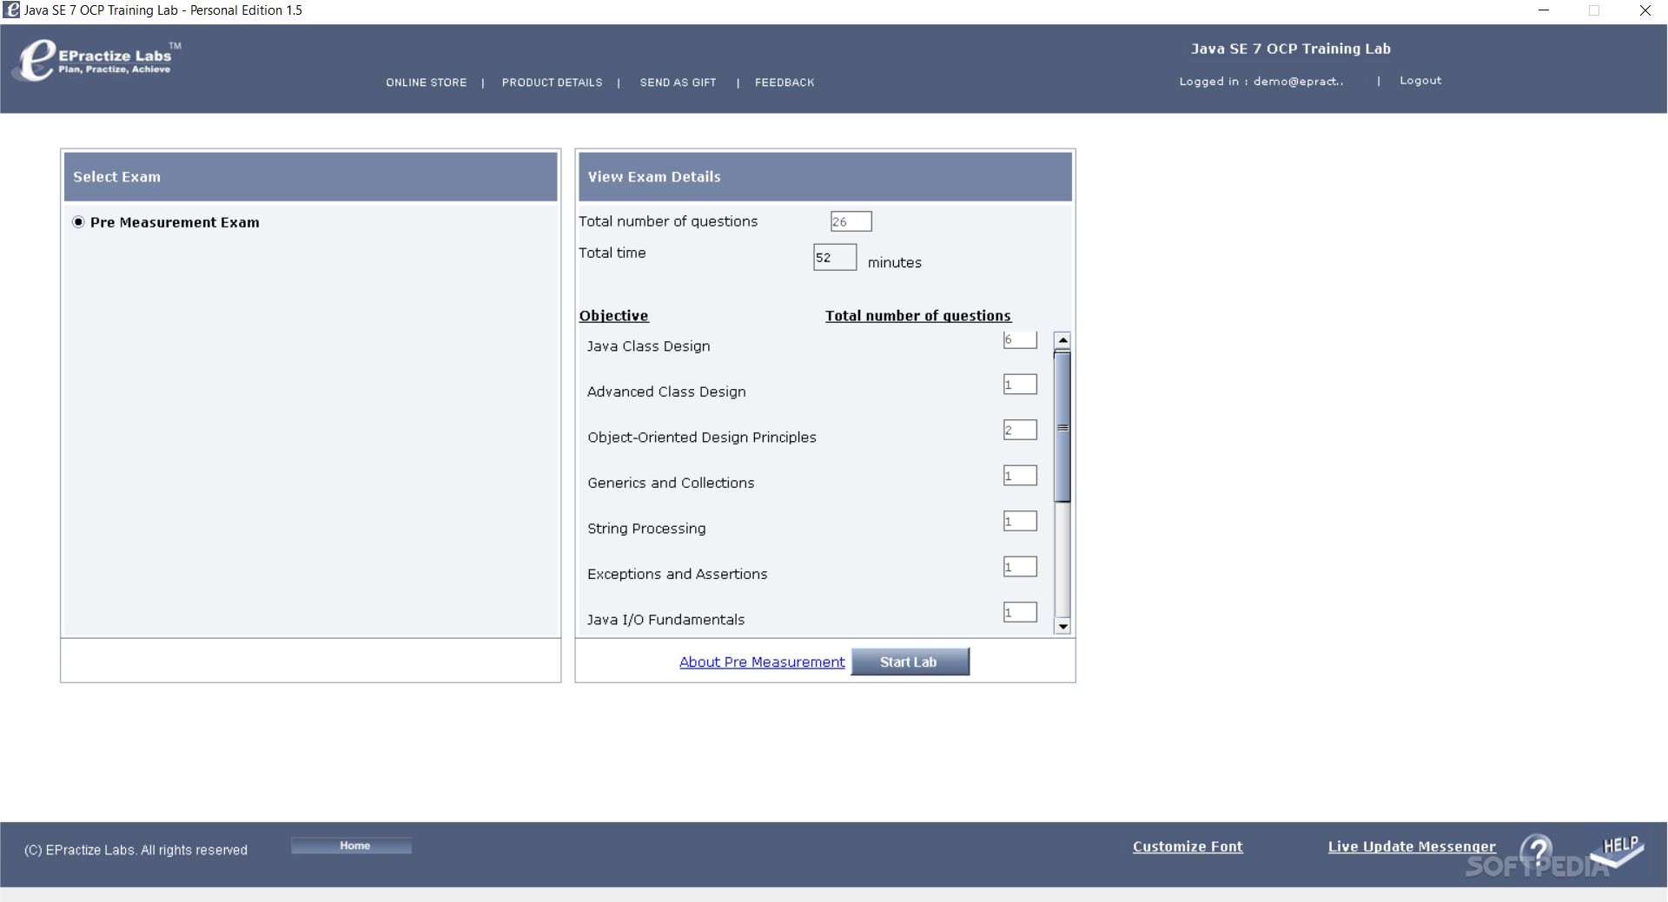1668x902 pixels.
Task: Click the 'Advanced Class Design' objective text
Action: [666, 392]
